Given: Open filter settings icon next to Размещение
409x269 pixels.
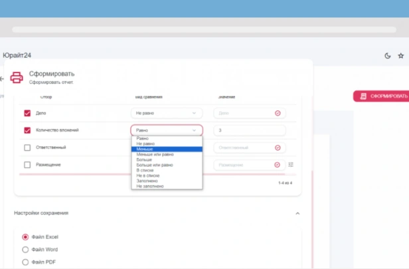Looking at the screenshot, I should pos(291,165).
